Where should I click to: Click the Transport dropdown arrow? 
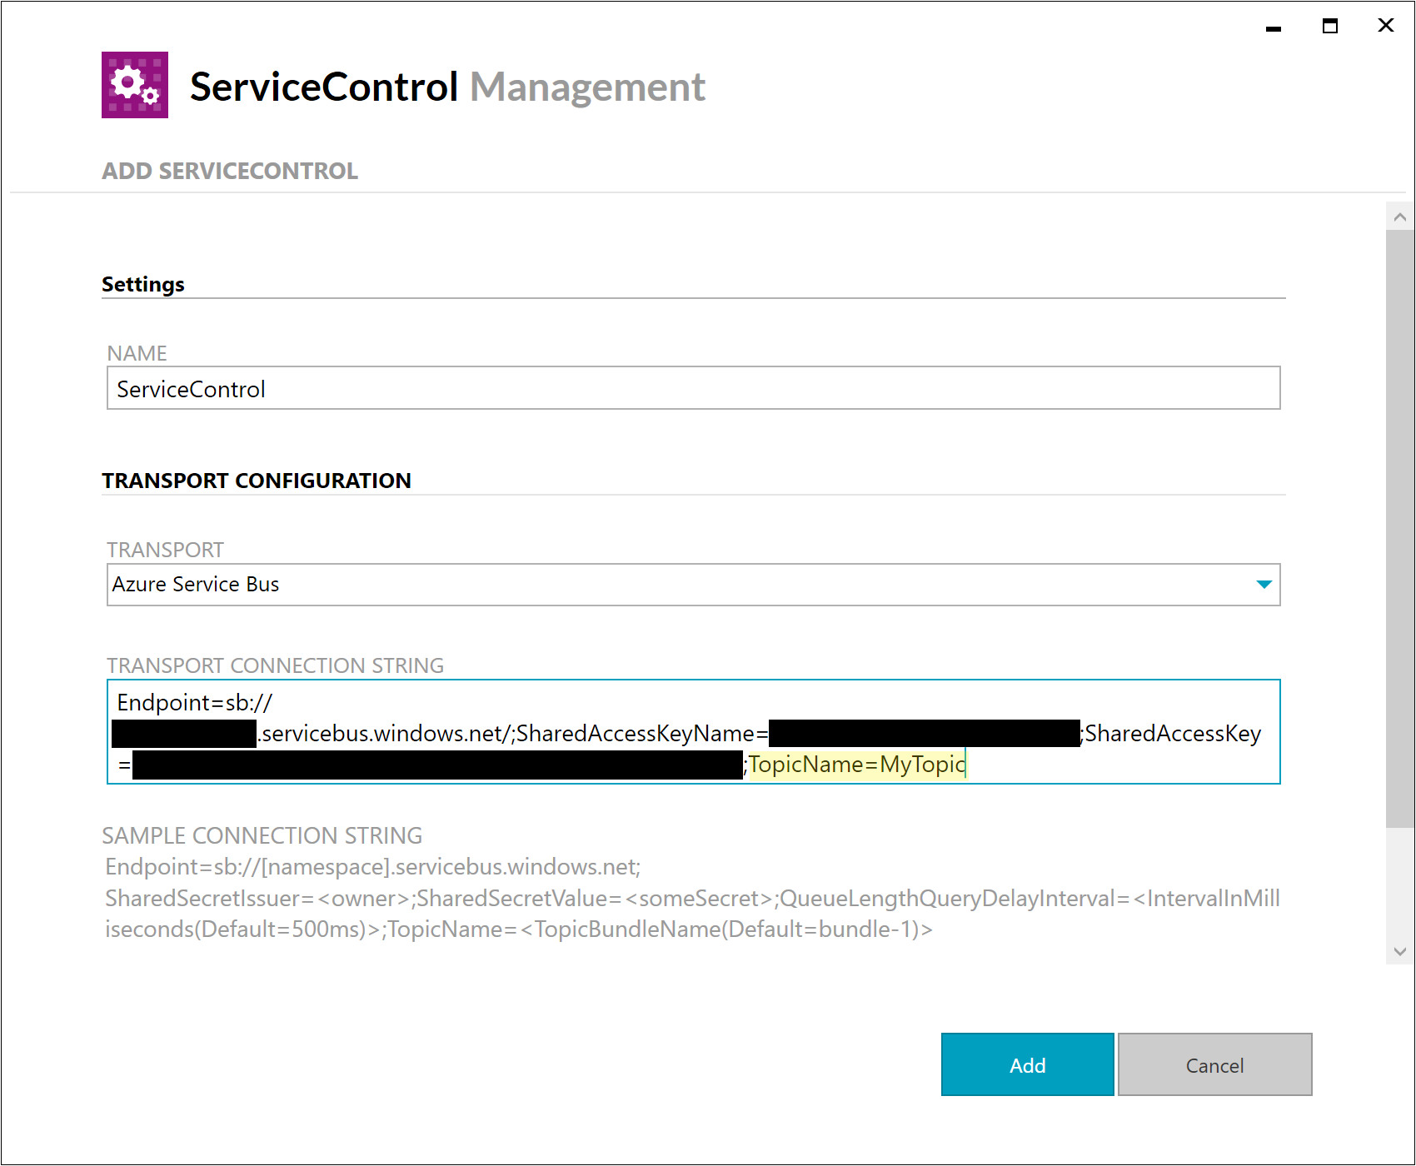1264,585
